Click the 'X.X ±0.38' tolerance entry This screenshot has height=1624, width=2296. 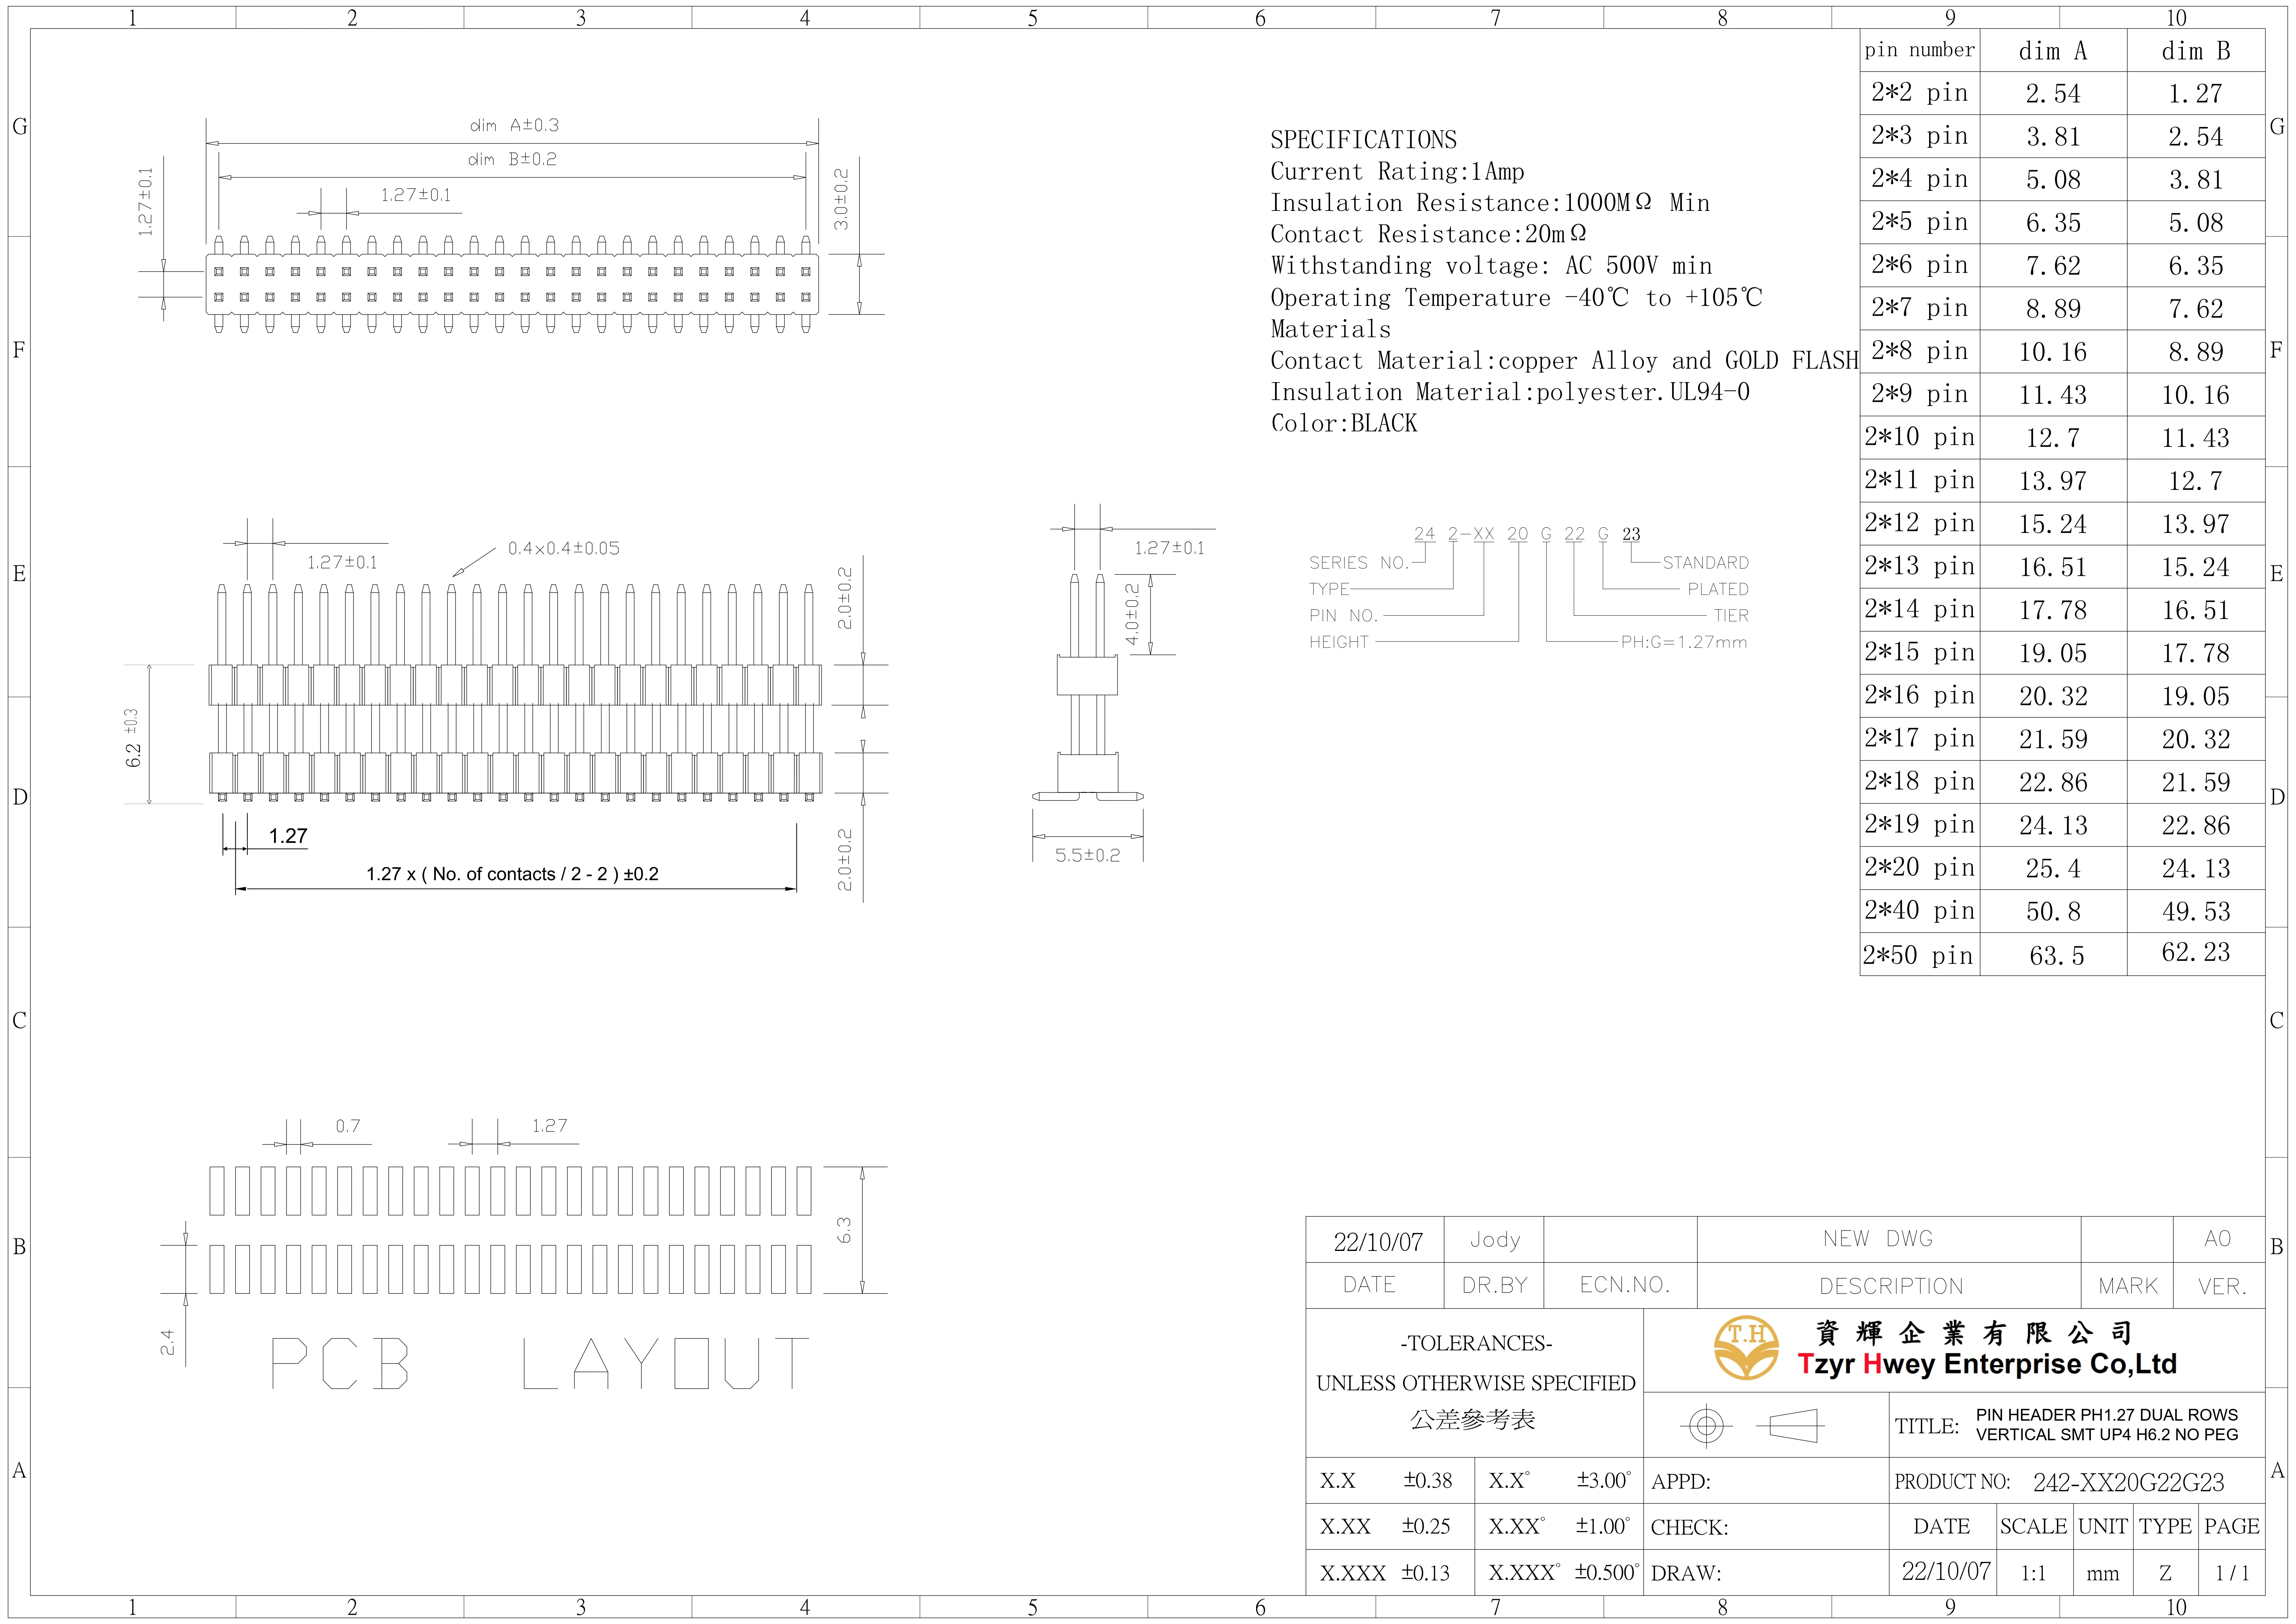pyautogui.click(x=1386, y=1480)
